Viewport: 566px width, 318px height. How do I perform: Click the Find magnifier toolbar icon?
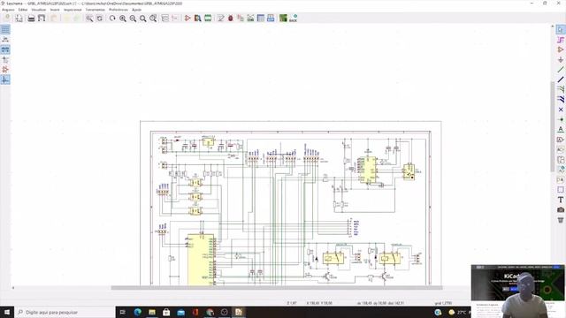89,18
